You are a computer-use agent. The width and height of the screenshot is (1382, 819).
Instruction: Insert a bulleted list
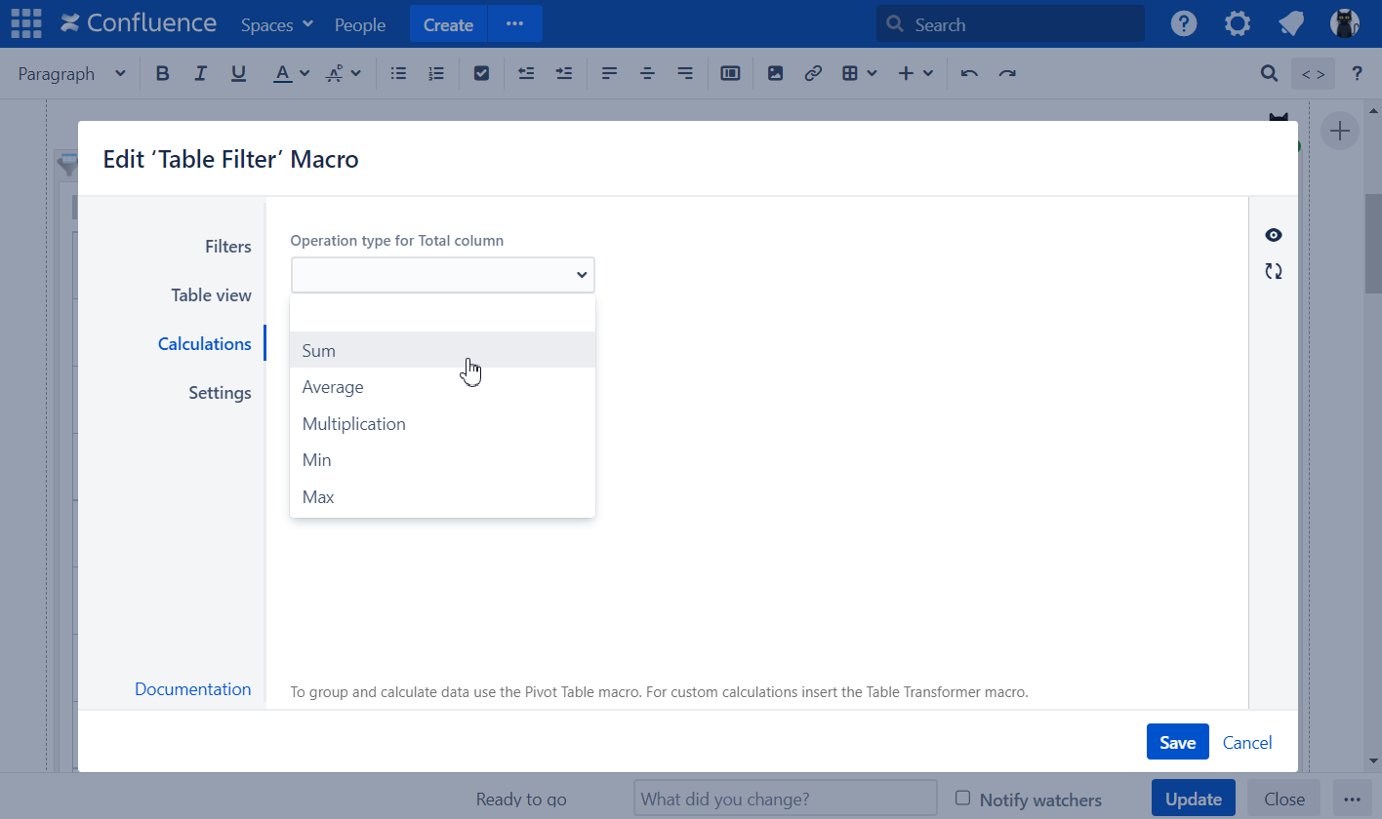click(397, 73)
